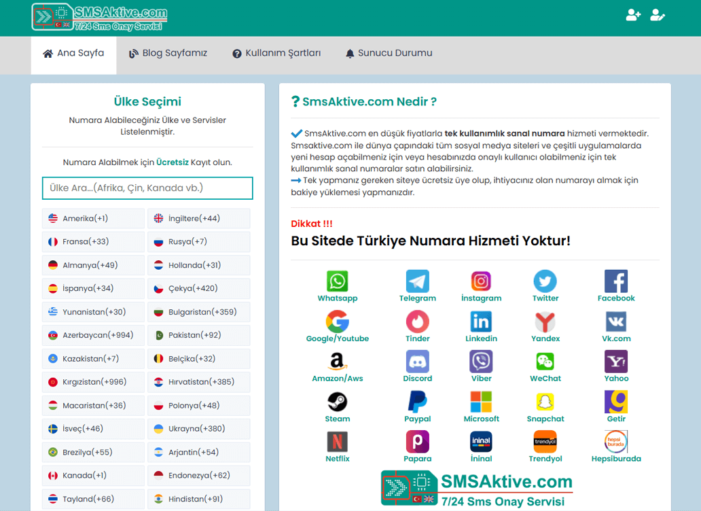Viewport: 701px width, 511px height.
Task: Choose Macaristan(+36) country
Action: pyautogui.click(x=93, y=406)
